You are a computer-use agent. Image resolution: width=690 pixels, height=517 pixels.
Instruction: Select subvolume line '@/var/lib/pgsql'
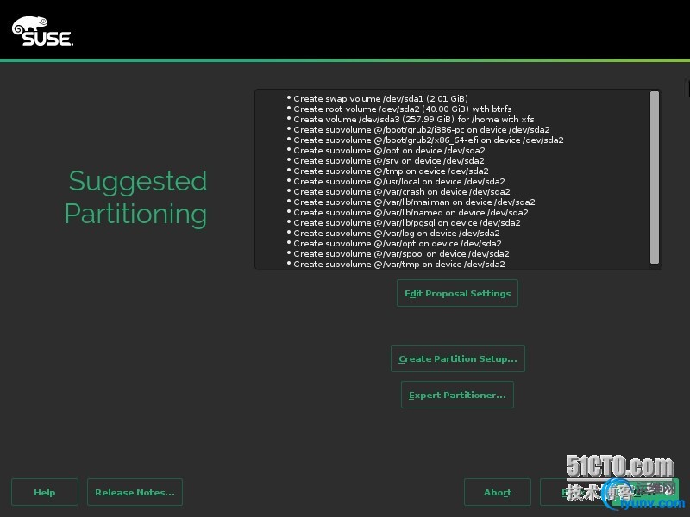407,223
